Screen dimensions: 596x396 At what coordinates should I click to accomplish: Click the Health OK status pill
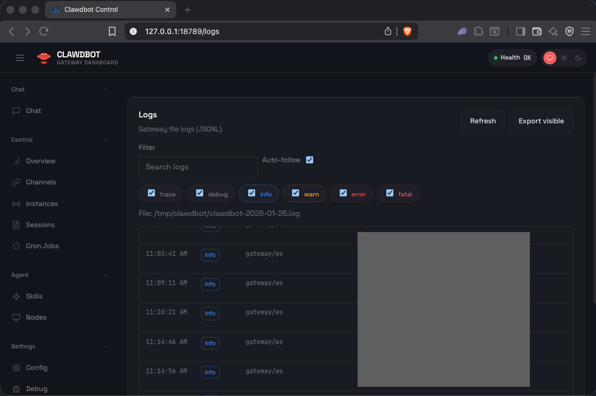[512, 58]
